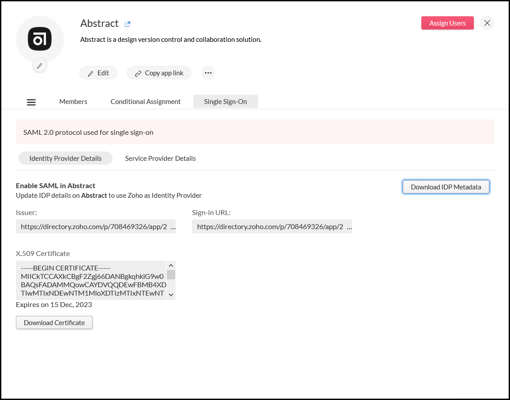Click the certificate scrollbar down arrow
Screen dimensions: 510x400
pos(171,294)
